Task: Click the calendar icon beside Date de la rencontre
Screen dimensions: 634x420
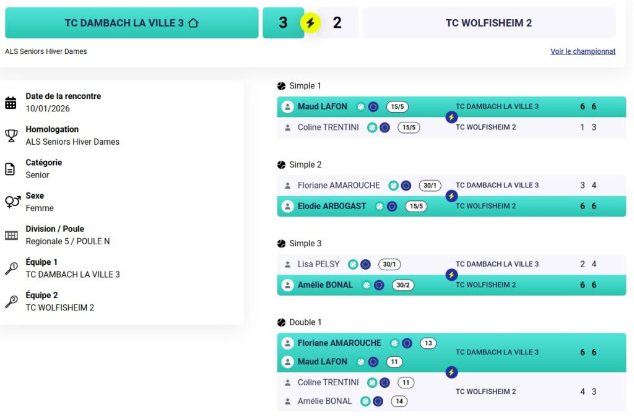Action: 11,103
